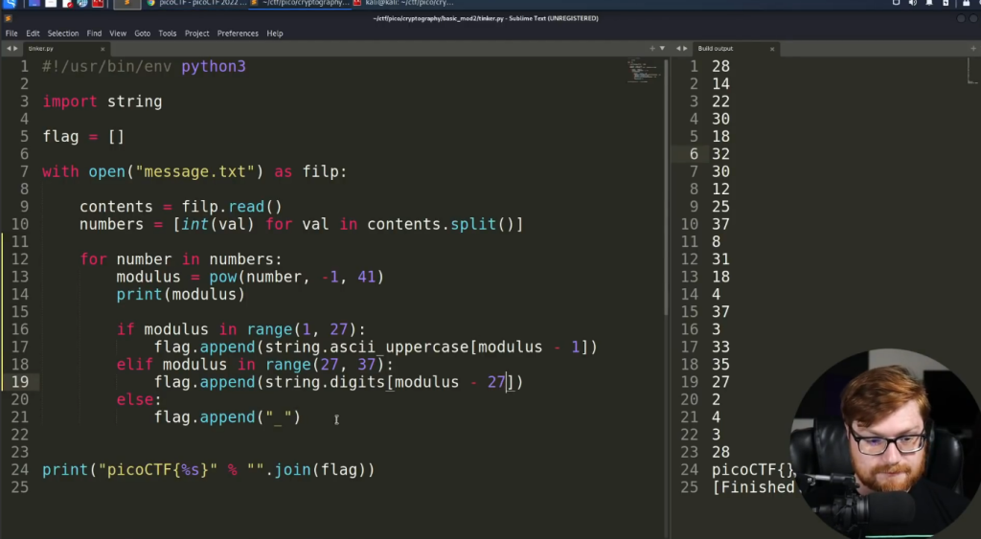This screenshot has height=539, width=981.
Task: Open the Edit menu
Action: coord(33,34)
